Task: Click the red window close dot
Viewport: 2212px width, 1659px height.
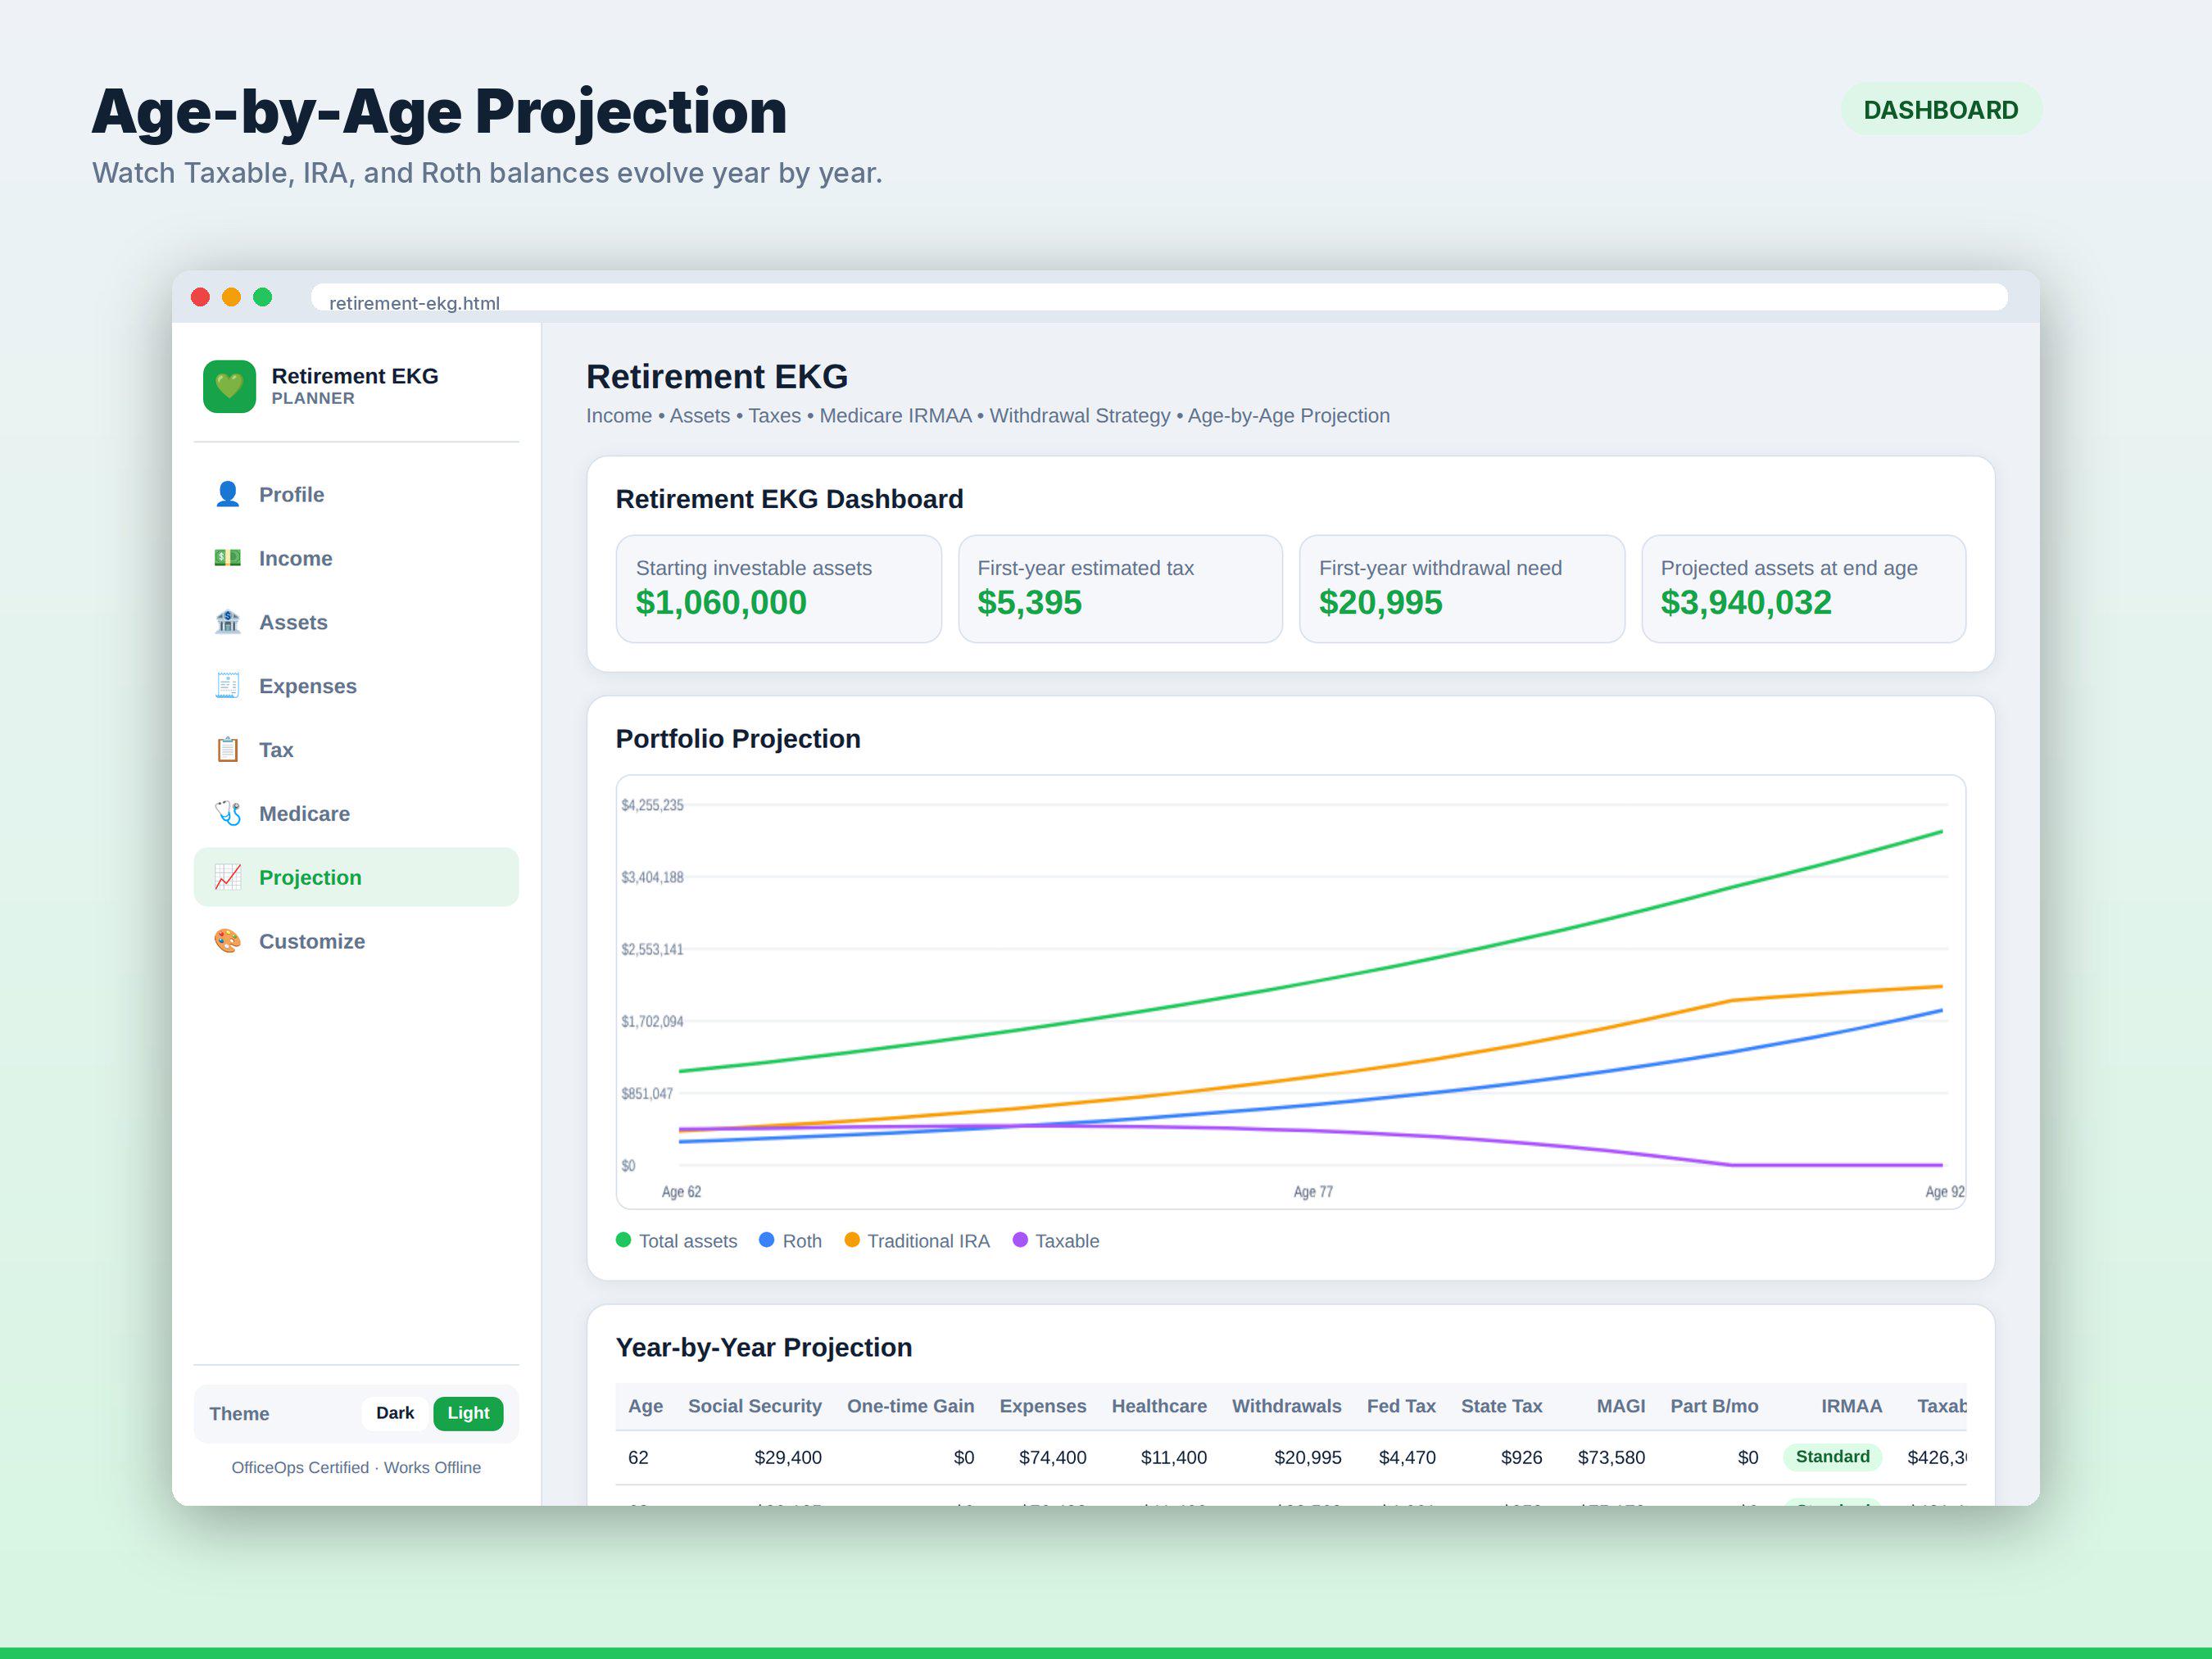Action: coord(200,297)
